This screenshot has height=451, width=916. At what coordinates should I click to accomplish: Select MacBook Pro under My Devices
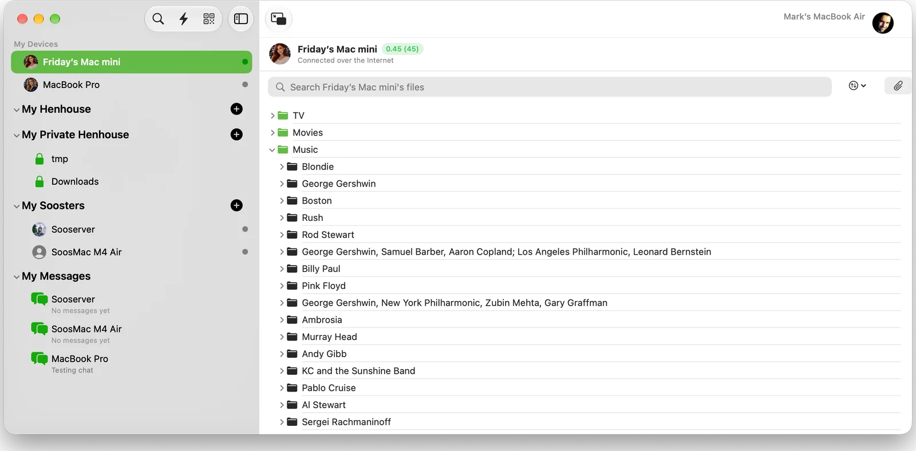(x=132, y=85)
